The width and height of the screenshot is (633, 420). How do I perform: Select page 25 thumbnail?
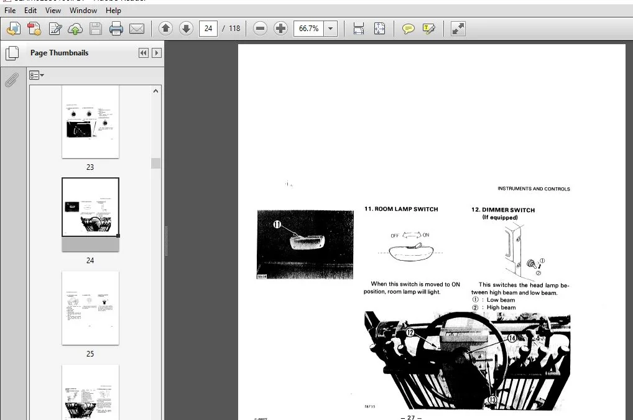pos(90,308)
